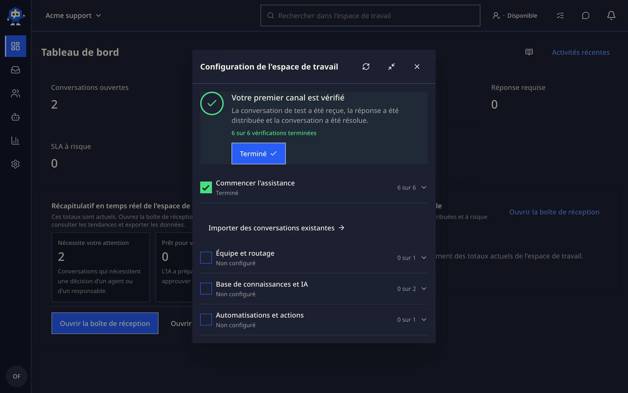
Task: Click the OF user avatar
Action: (16, 376)
